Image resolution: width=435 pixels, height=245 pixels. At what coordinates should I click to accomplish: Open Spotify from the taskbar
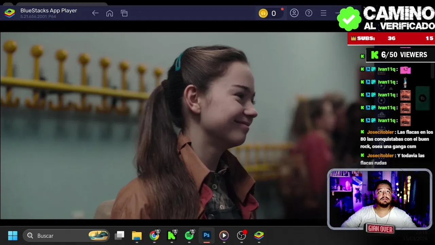[x=189, y=235]
